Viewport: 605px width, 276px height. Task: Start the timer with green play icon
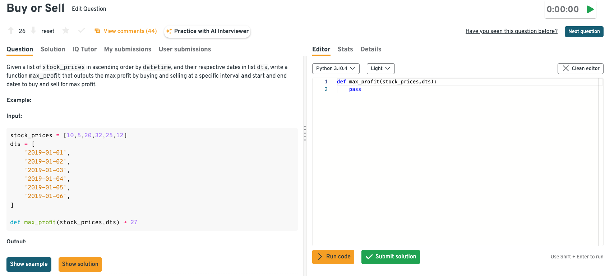[x=590, y=9]
